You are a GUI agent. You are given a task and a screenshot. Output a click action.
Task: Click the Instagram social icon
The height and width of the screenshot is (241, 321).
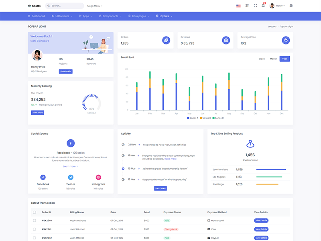coord(98,177)
